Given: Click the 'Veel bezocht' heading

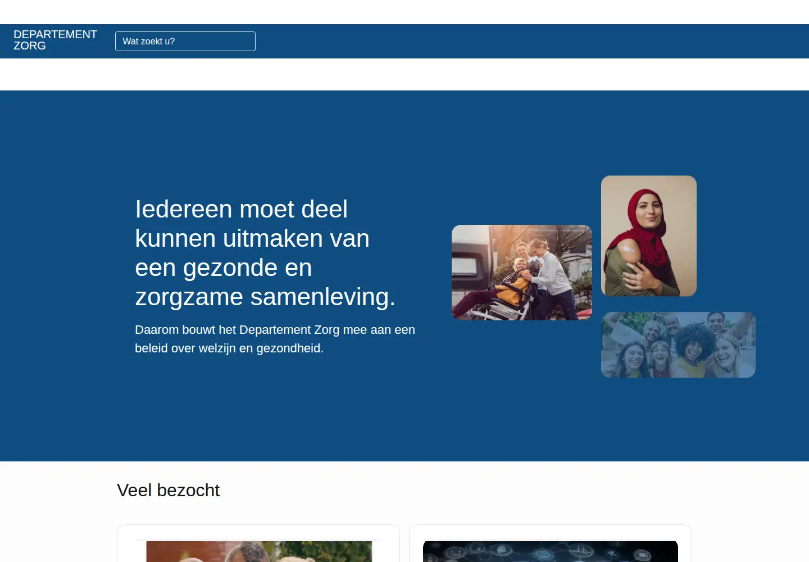Looking at the screenshot, I should click(x=168, y=490).
